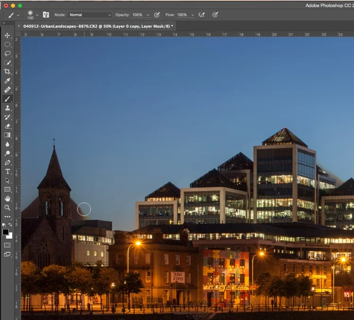Viewport: 354px width, 320px height.
Task: Select the Eraser tool
Action: (x=7, y=126)
